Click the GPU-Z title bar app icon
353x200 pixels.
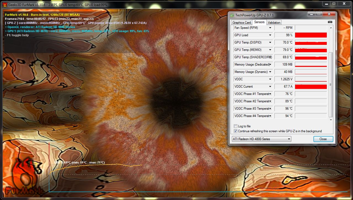coord(232,15)
